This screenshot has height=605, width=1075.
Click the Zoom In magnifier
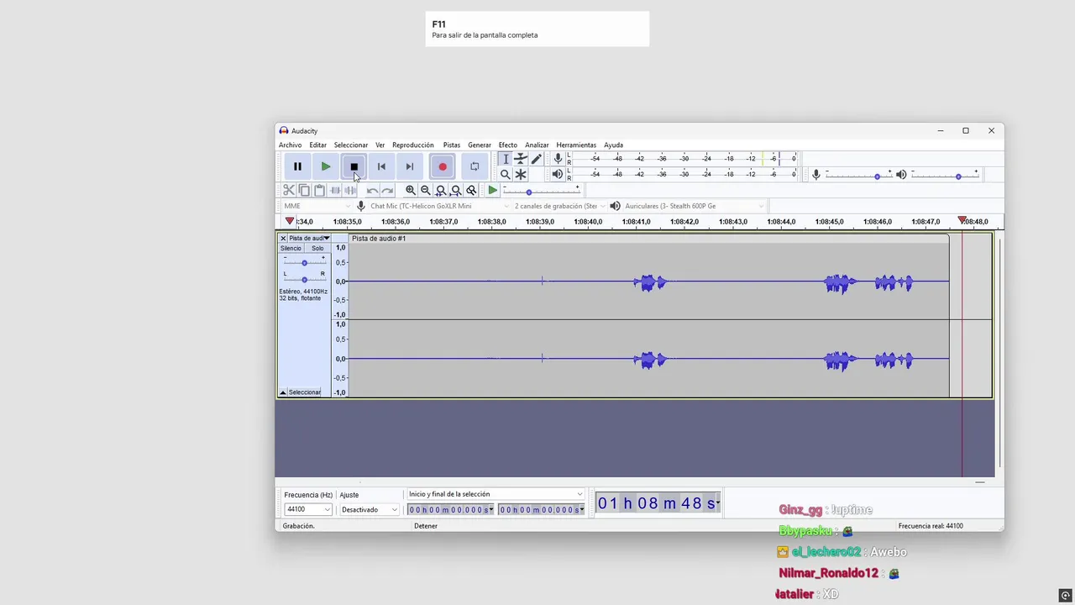411,191
